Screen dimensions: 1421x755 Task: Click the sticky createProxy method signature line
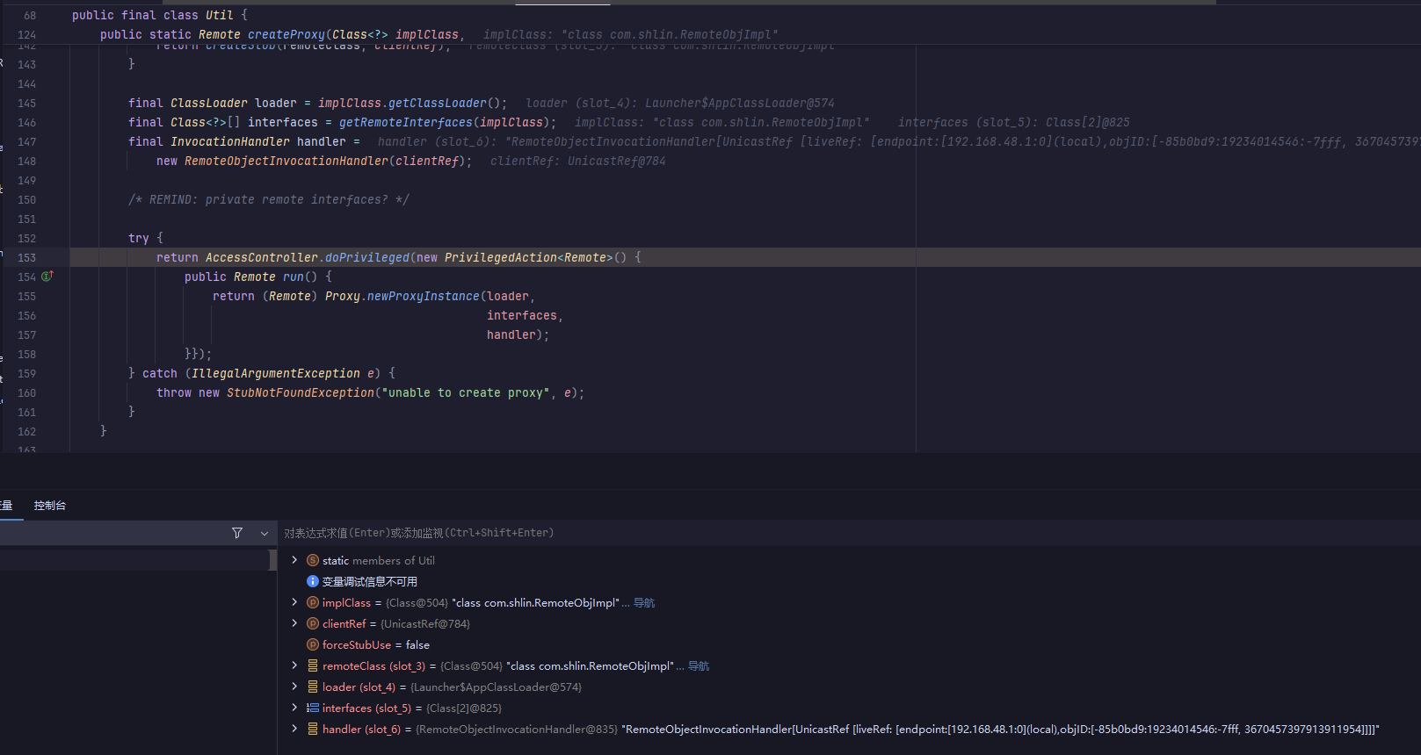point(282,34)
